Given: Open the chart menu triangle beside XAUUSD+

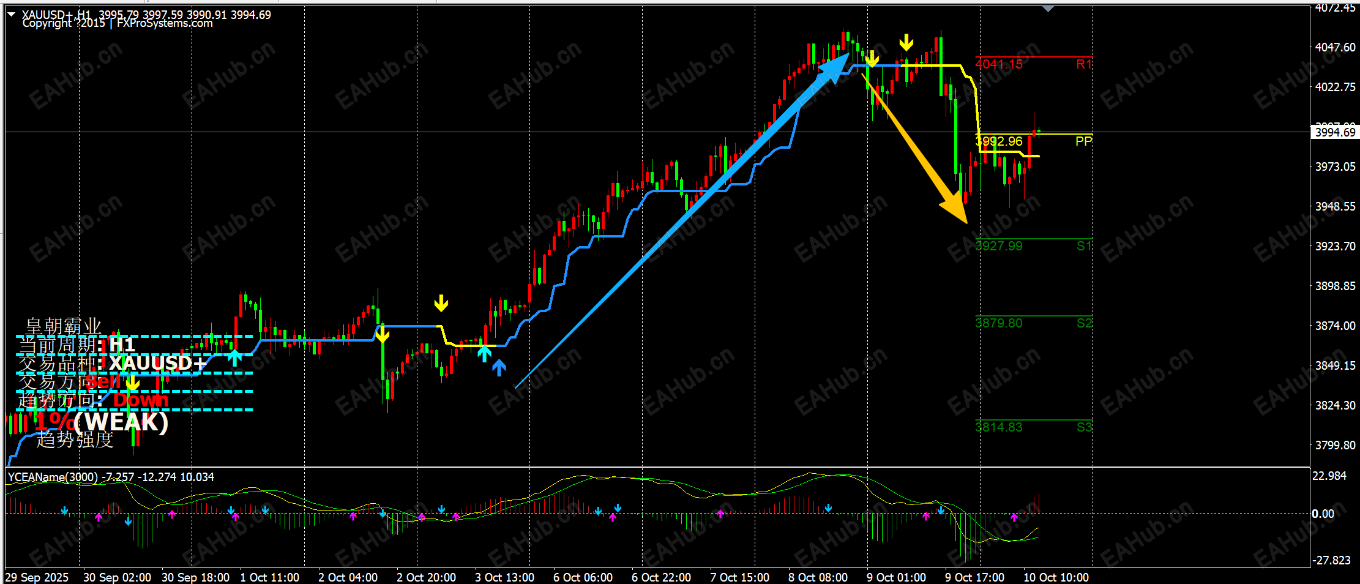Looking at the screenshot, I should (x=11, y=14).
